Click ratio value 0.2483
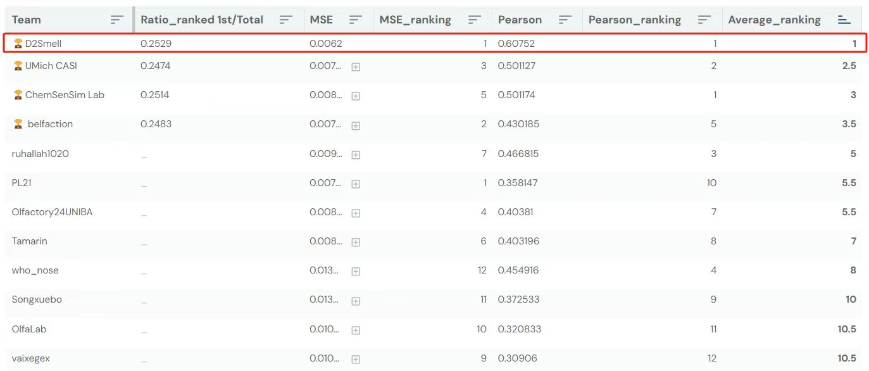869x371 pixels. pos(156,124)
